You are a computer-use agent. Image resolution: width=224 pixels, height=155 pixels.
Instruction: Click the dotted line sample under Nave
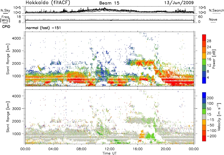point(213,22)
